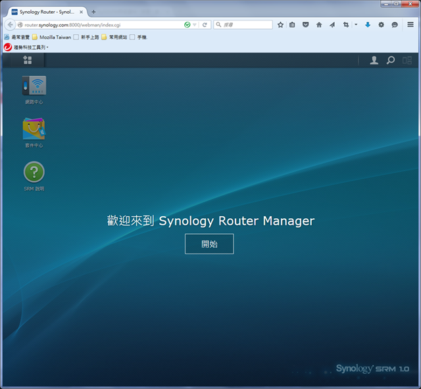Open the SRM main menu grid icon
Image resolution: width=421 pixels, height=389 pixels.
[28, 60]
